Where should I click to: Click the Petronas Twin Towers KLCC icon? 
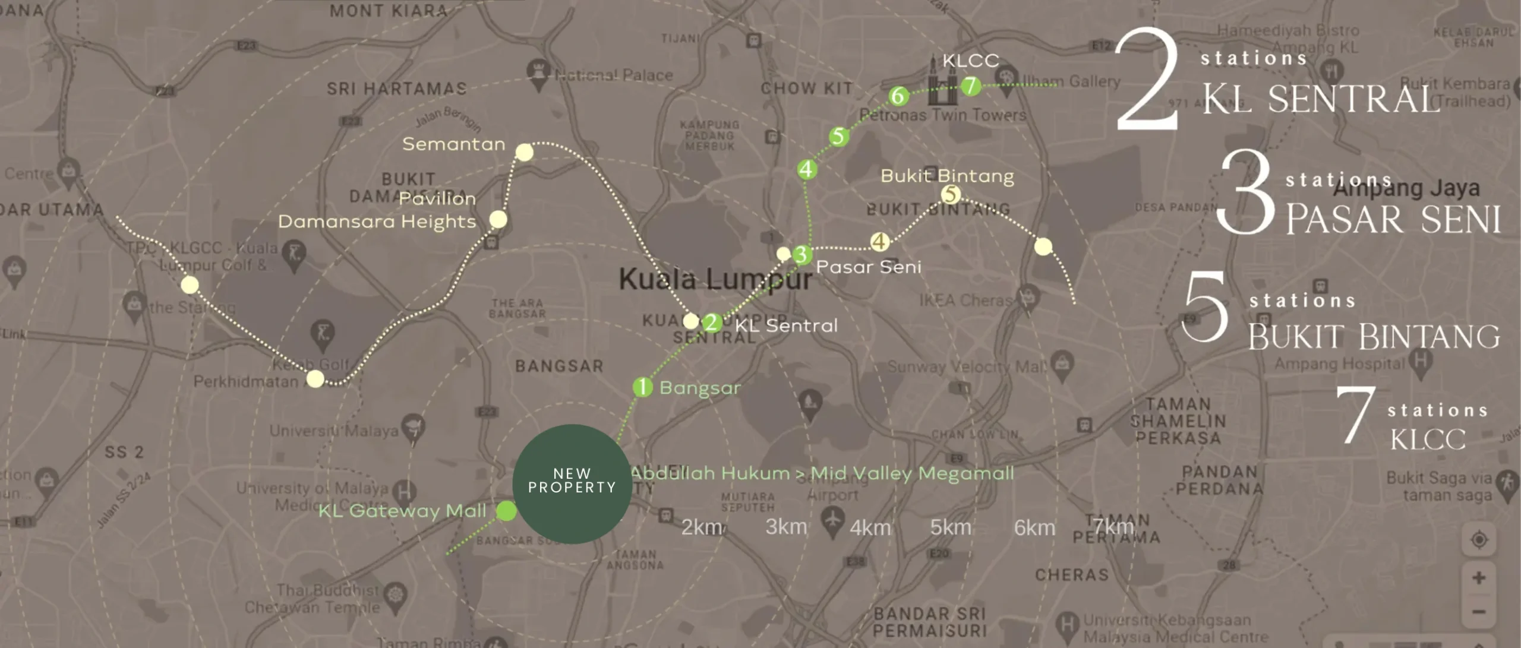[942, 81]
